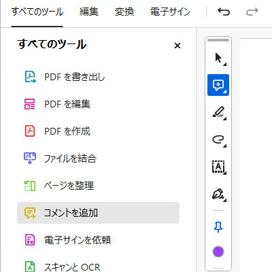Click the PDF を編集 icon
The image size is (272, 272).
pos(30,104)
